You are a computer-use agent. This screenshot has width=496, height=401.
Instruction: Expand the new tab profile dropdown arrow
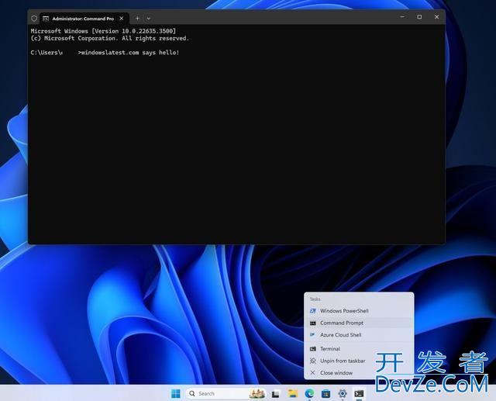coord(148,19)
